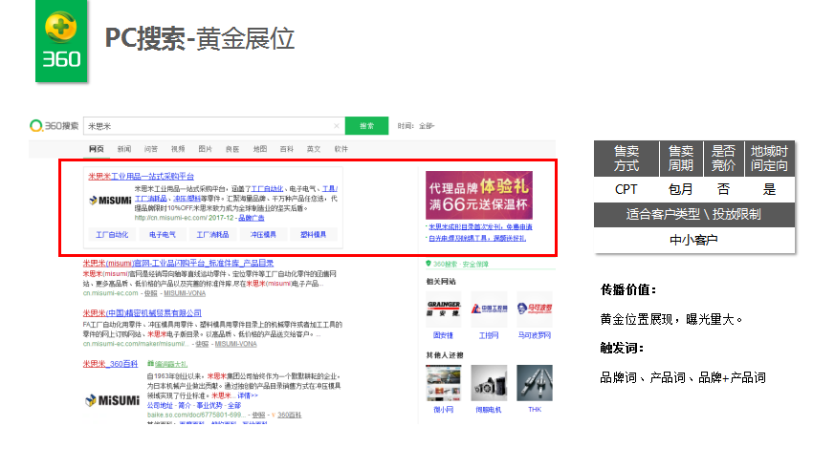Viewport: 835px width, 469px height.
Task: Open the 工控网 link
Action: 489,335
